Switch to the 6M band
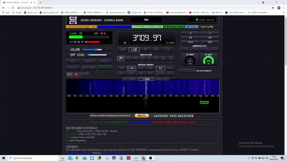This screenshot has height=161, width=287. (x=157, y=58)
